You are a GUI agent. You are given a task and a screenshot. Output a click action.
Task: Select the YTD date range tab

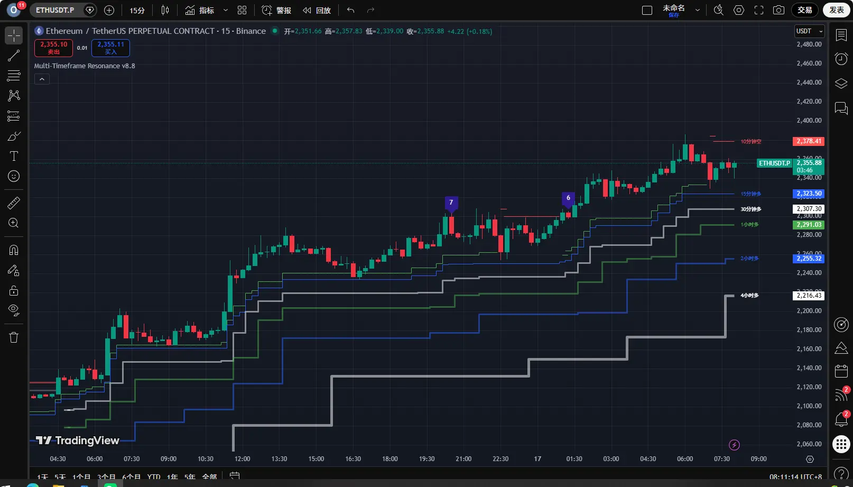tap(154, 477)
